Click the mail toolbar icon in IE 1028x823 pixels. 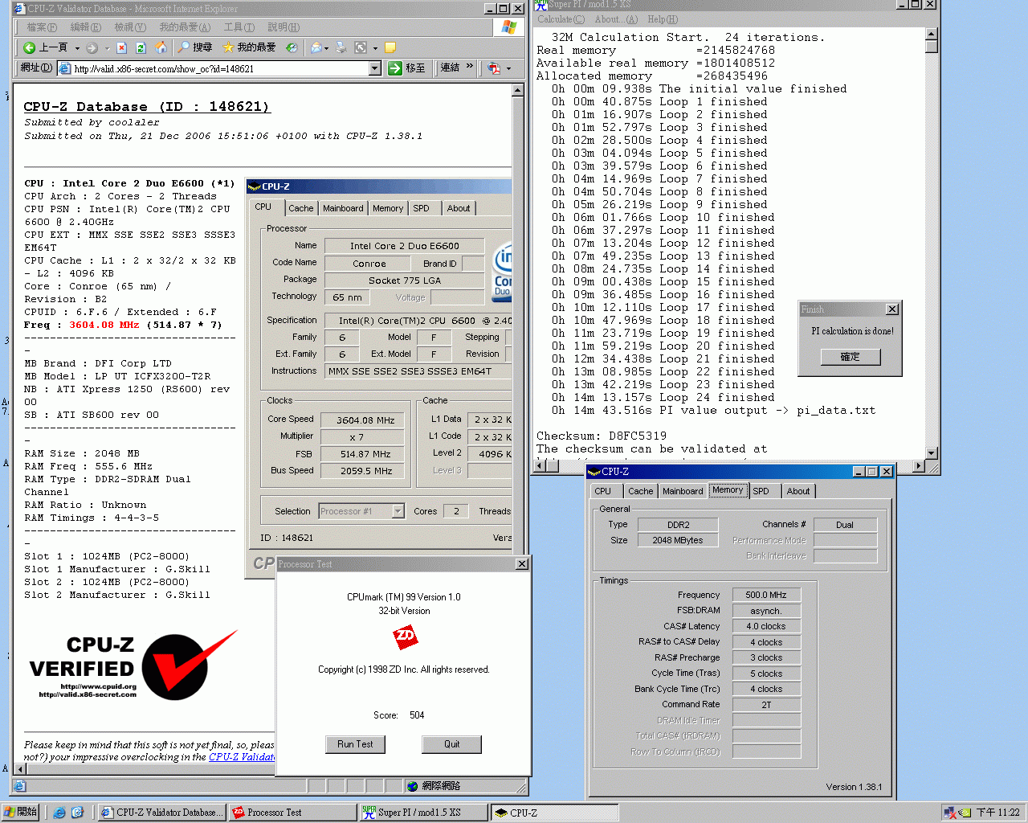(x=316, y=48)
